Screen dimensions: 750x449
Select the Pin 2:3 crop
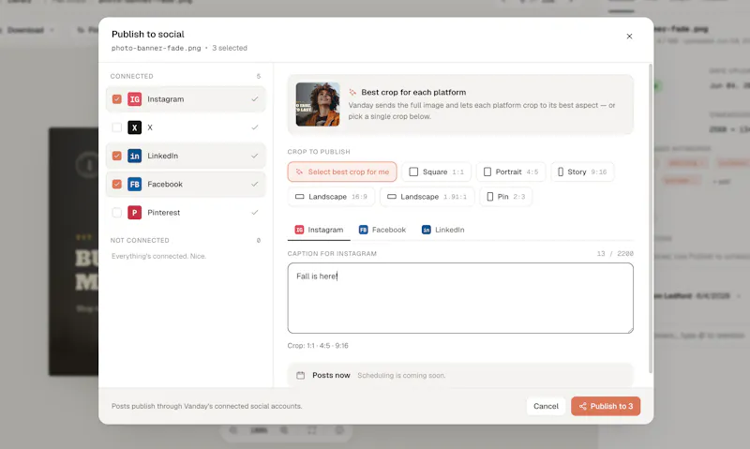505,197
